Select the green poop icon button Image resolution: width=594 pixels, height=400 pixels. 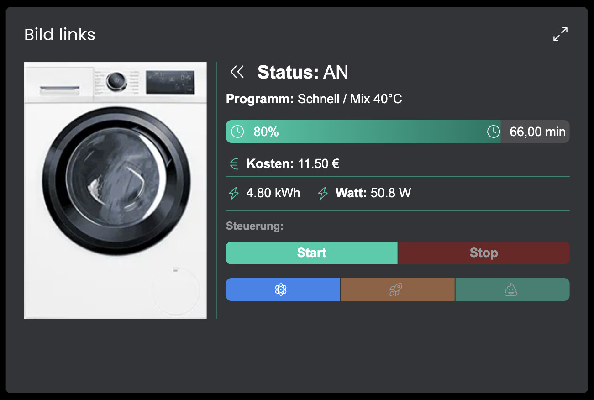pyautogui.click(x=512, y=289)
